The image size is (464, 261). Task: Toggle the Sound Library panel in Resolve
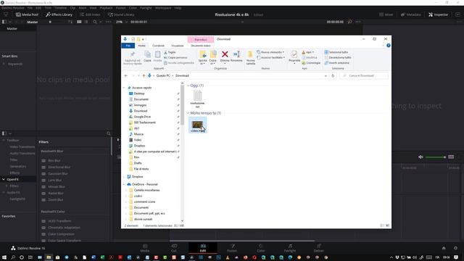121,14
